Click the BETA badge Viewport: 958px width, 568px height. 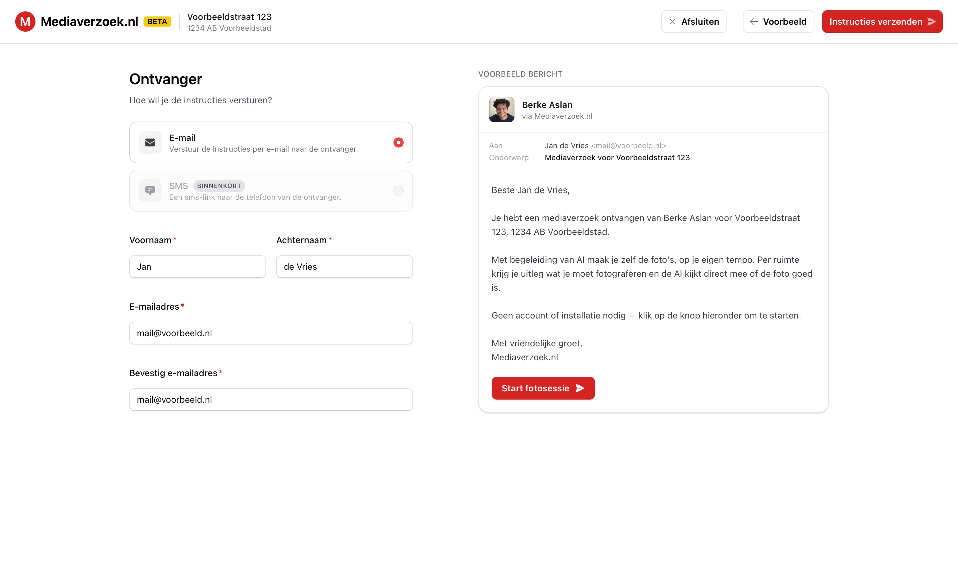click(157, 22)
